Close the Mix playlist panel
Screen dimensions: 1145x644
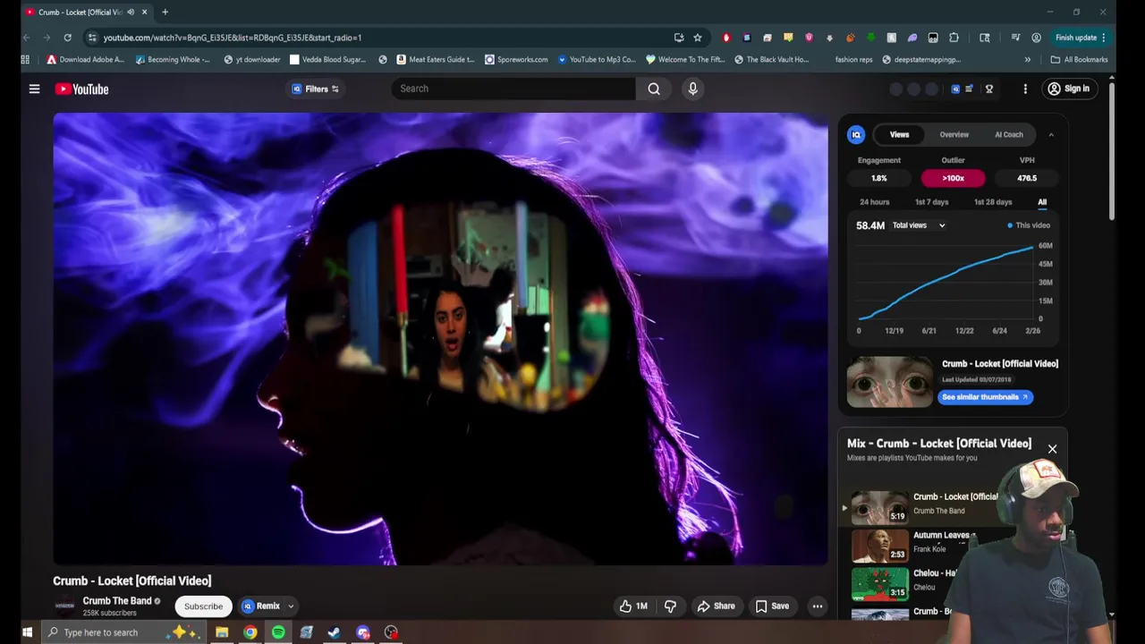[1052, 449]
